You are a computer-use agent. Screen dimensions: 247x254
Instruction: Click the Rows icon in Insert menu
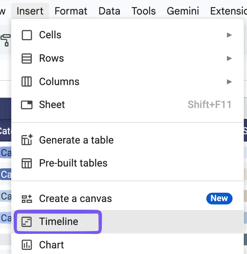pyautogui.click(x=27, y=58)
